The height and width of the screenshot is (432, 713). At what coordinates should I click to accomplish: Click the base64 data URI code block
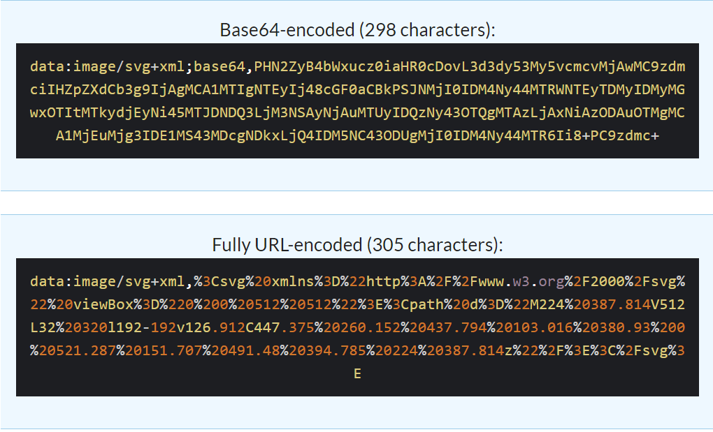pos(357,100)
